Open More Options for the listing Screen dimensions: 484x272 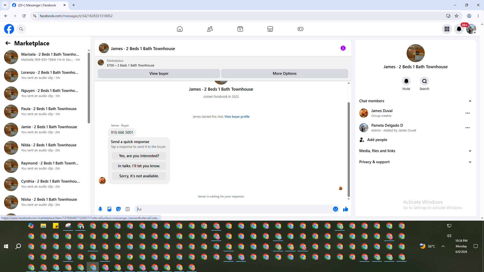tap(285, 74)
